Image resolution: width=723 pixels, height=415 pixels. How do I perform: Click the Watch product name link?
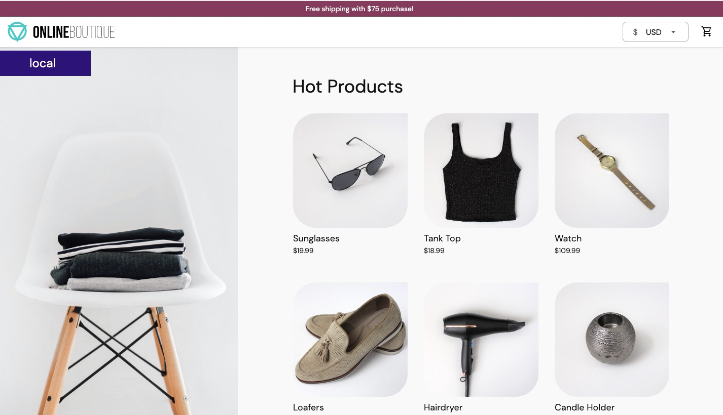[568, 238]
